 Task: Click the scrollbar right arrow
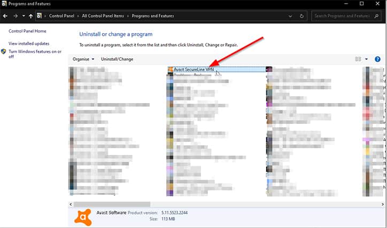(383, 205)
